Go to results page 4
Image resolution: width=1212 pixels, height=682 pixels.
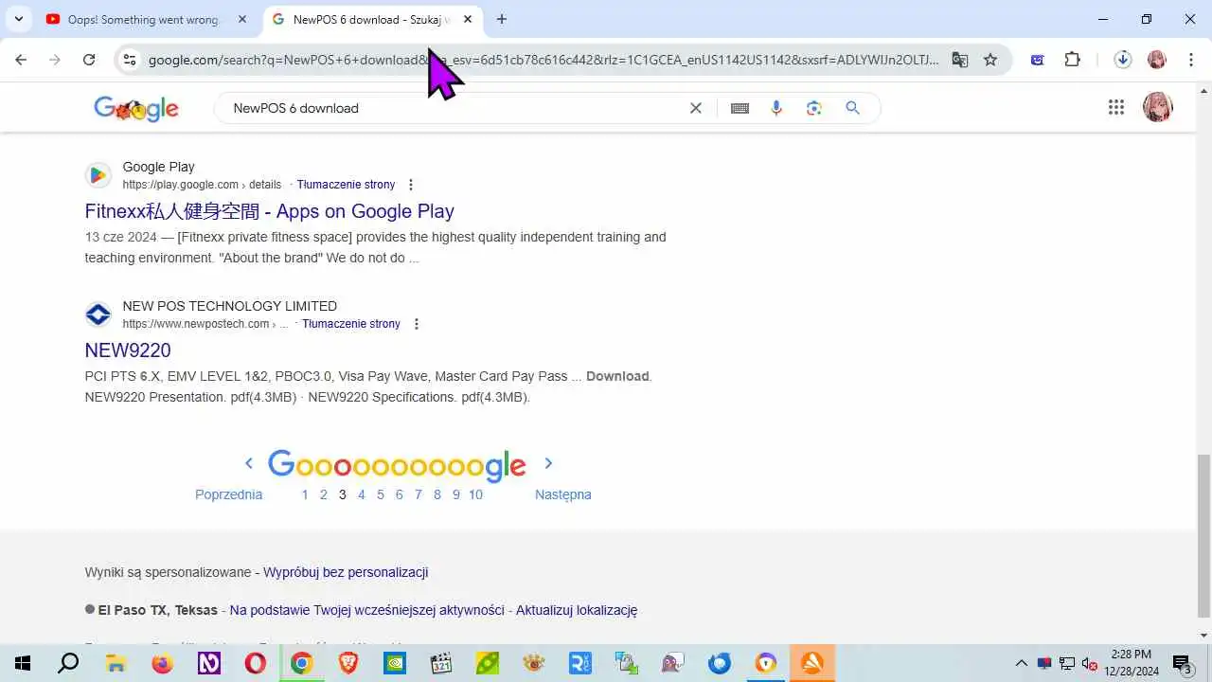coord(361,494)
